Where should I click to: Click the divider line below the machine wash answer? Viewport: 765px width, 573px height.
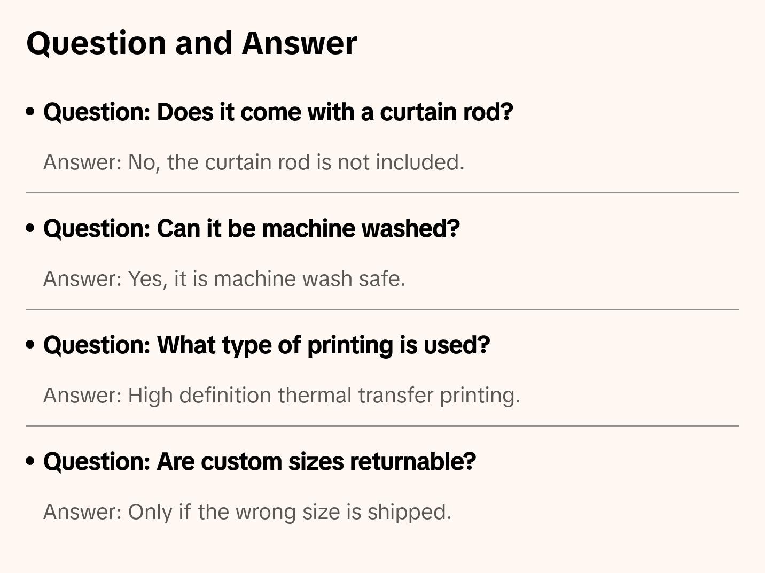[382, 309]
